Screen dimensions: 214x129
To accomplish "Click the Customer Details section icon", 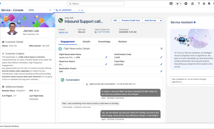I will click(x=3, y=42).
